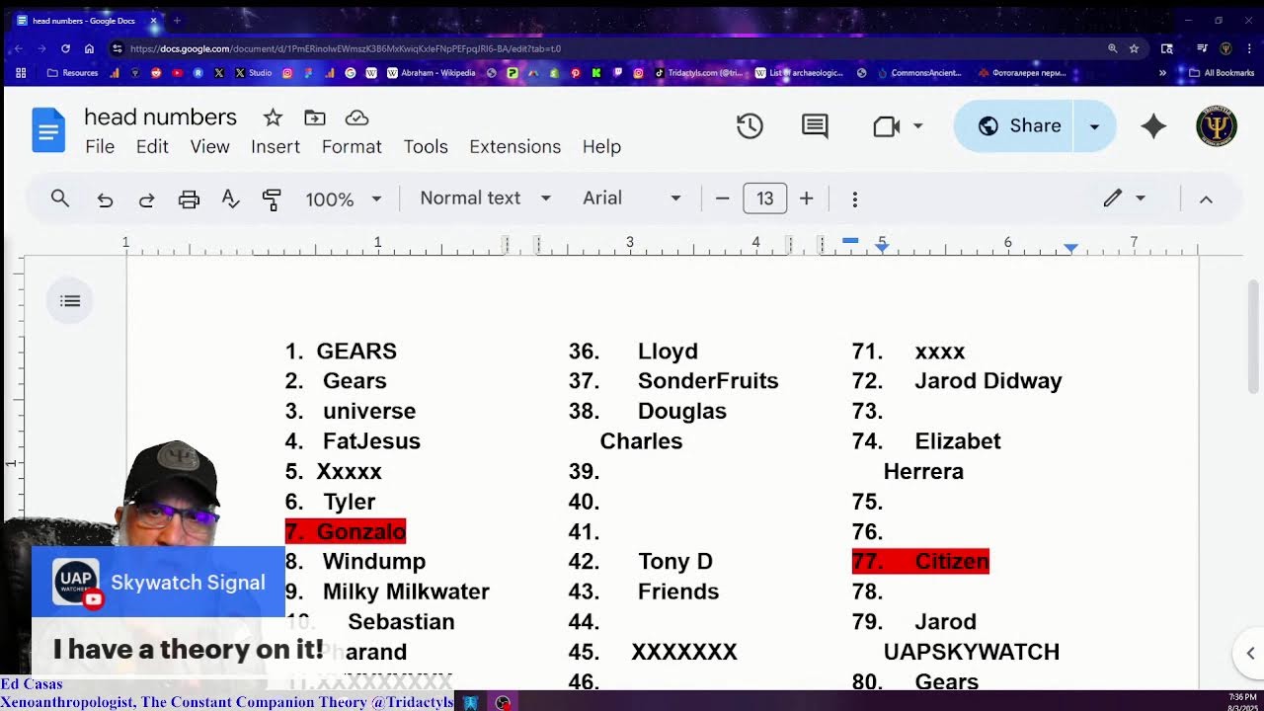Collapse the menus with the up chevron
This screenshot has height=711, width=1264.
coord(1206,199)
